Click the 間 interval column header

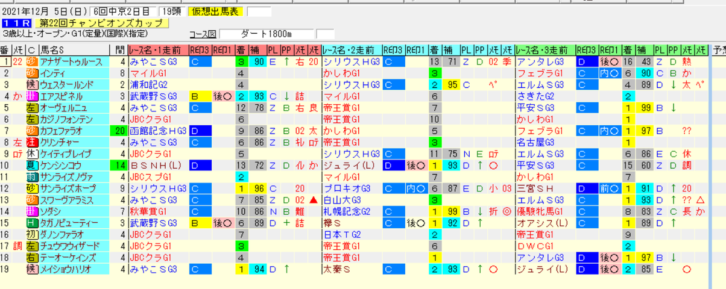(x=119, y=50)
